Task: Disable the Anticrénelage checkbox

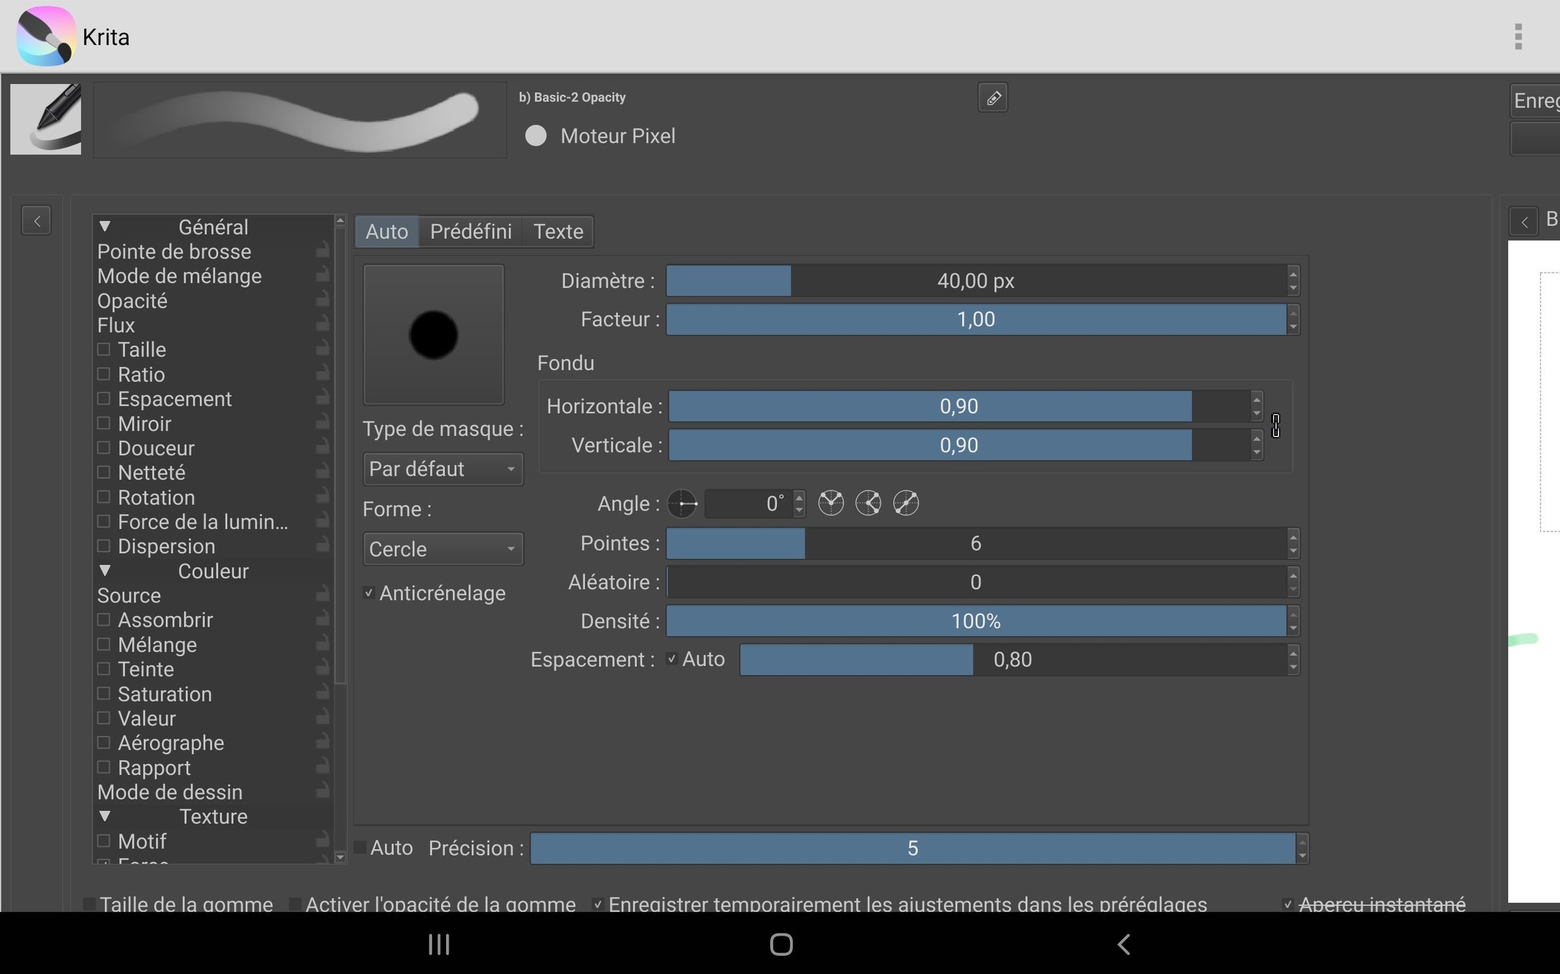Action: [369, 592]
